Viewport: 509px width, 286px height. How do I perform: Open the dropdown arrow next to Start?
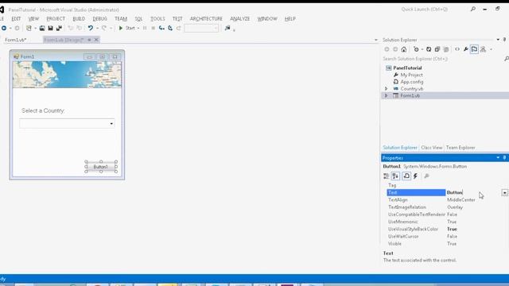(138, 29)
